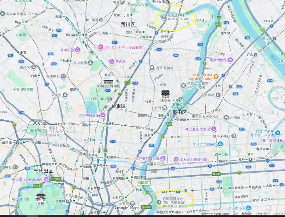
Task: Click the 萩の湯 bathhouse marker
Action: click(112, 62)
